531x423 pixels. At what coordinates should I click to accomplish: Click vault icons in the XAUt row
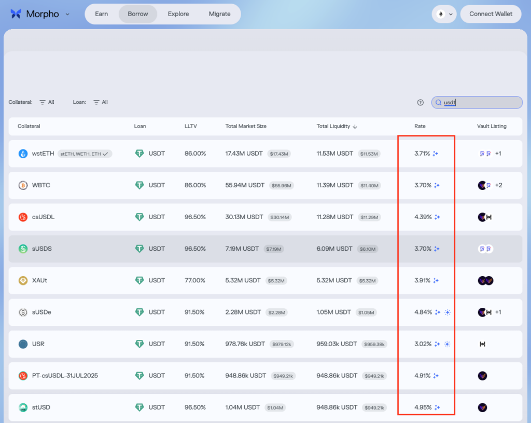pos(485,281)
